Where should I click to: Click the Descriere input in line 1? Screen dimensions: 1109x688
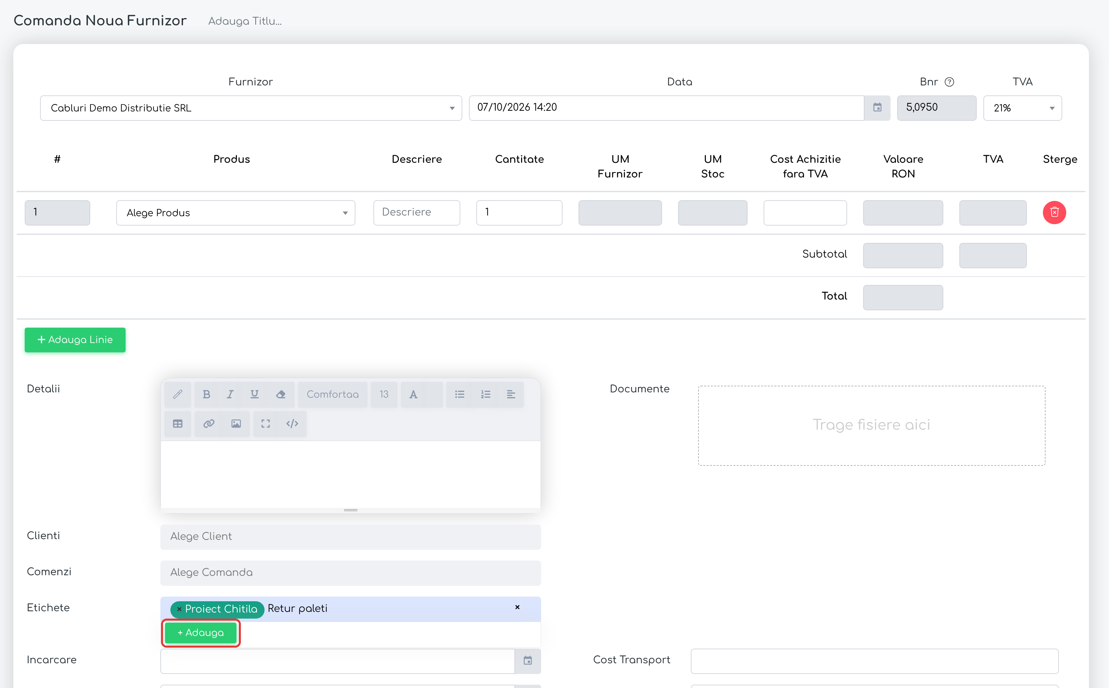tap(417, 213)
